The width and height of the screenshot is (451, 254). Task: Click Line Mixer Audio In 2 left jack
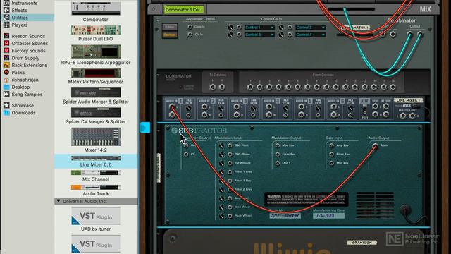click(204, 107)
